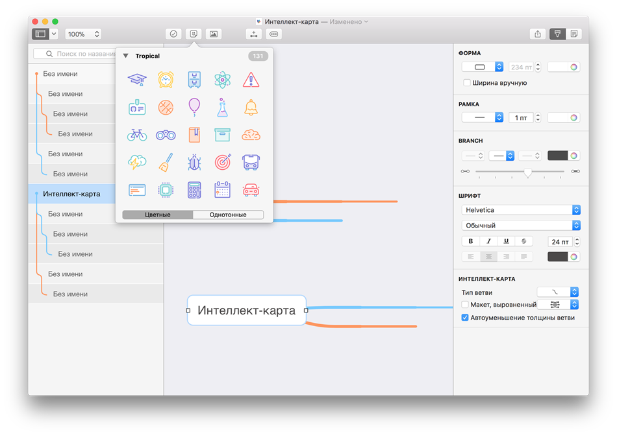Click the image insert toolbar icon
The width and height of the screenshot is (617, 435).
click(x=214, y=34)
